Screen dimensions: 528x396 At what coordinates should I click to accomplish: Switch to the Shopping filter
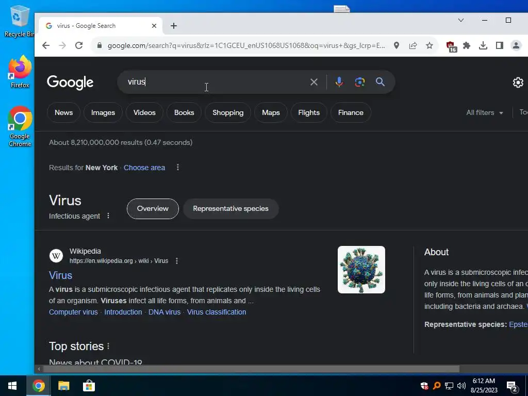coord(228,113)
